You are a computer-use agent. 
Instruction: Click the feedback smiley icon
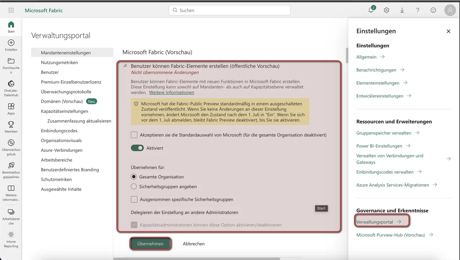coord(433,10)
